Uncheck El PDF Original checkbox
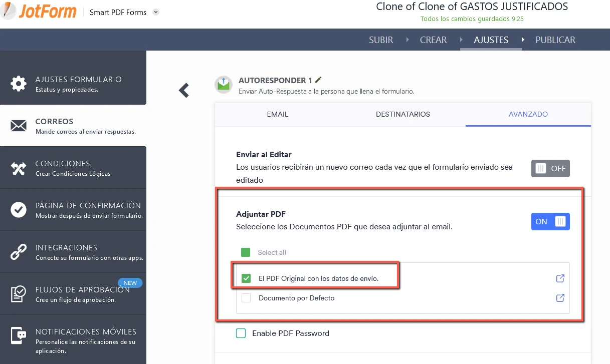Screen dimensions: 610x364 (246, 278)
